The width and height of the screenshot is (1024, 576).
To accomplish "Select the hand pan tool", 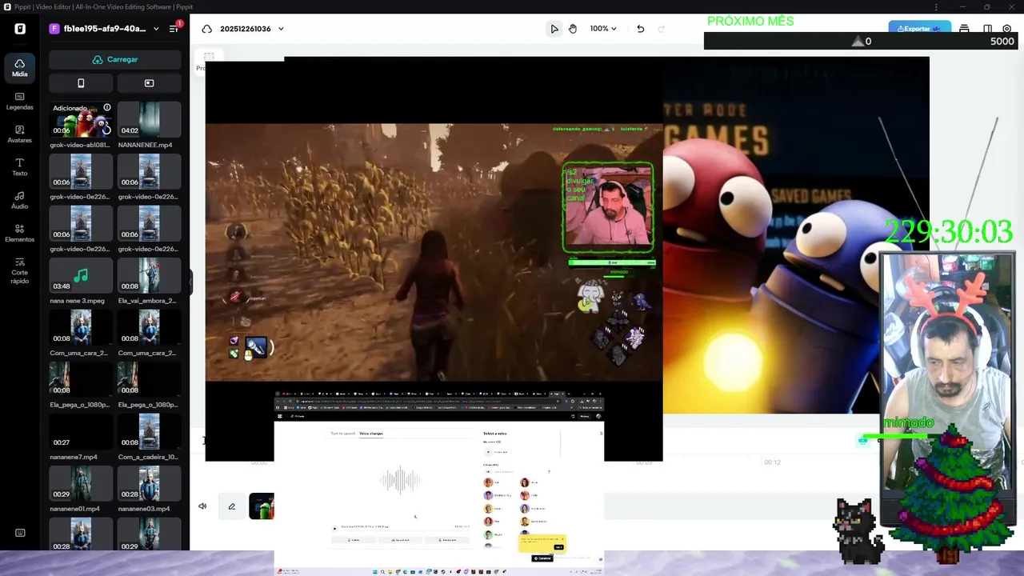I will [573, 29].
